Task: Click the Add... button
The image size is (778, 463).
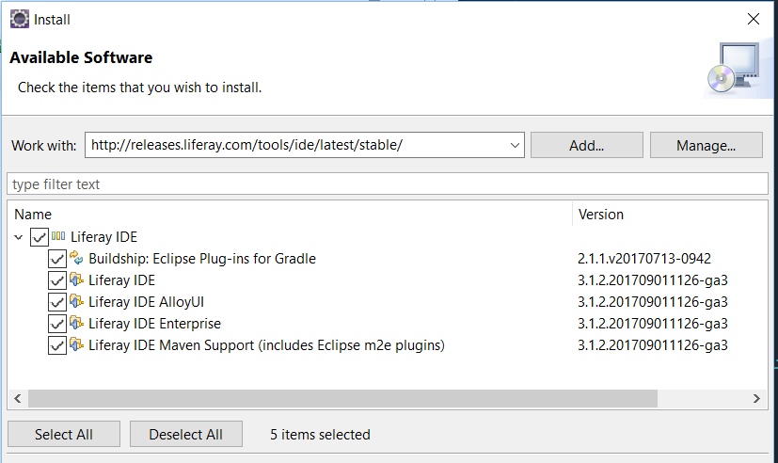Action: click(586, 146)
